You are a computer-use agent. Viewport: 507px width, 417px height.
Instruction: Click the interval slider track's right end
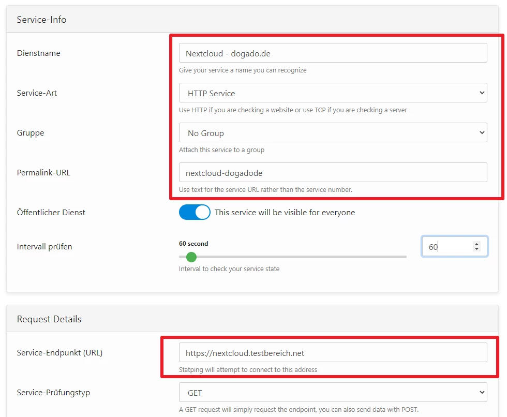[405, 257]
